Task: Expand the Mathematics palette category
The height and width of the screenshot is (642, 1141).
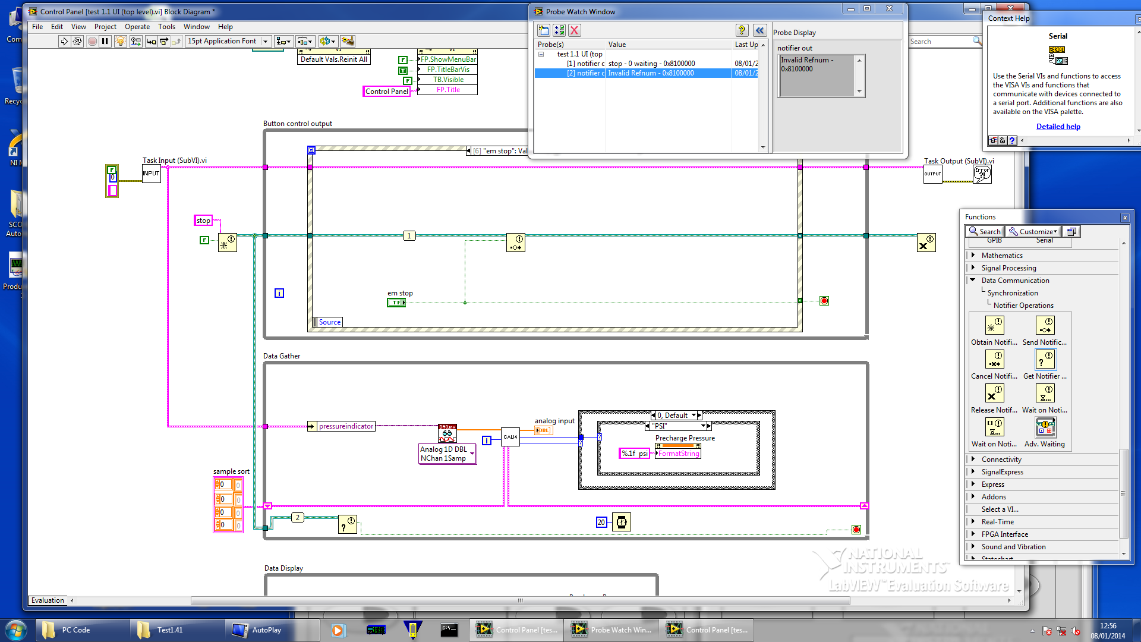Action: click(x=973, y=255)
